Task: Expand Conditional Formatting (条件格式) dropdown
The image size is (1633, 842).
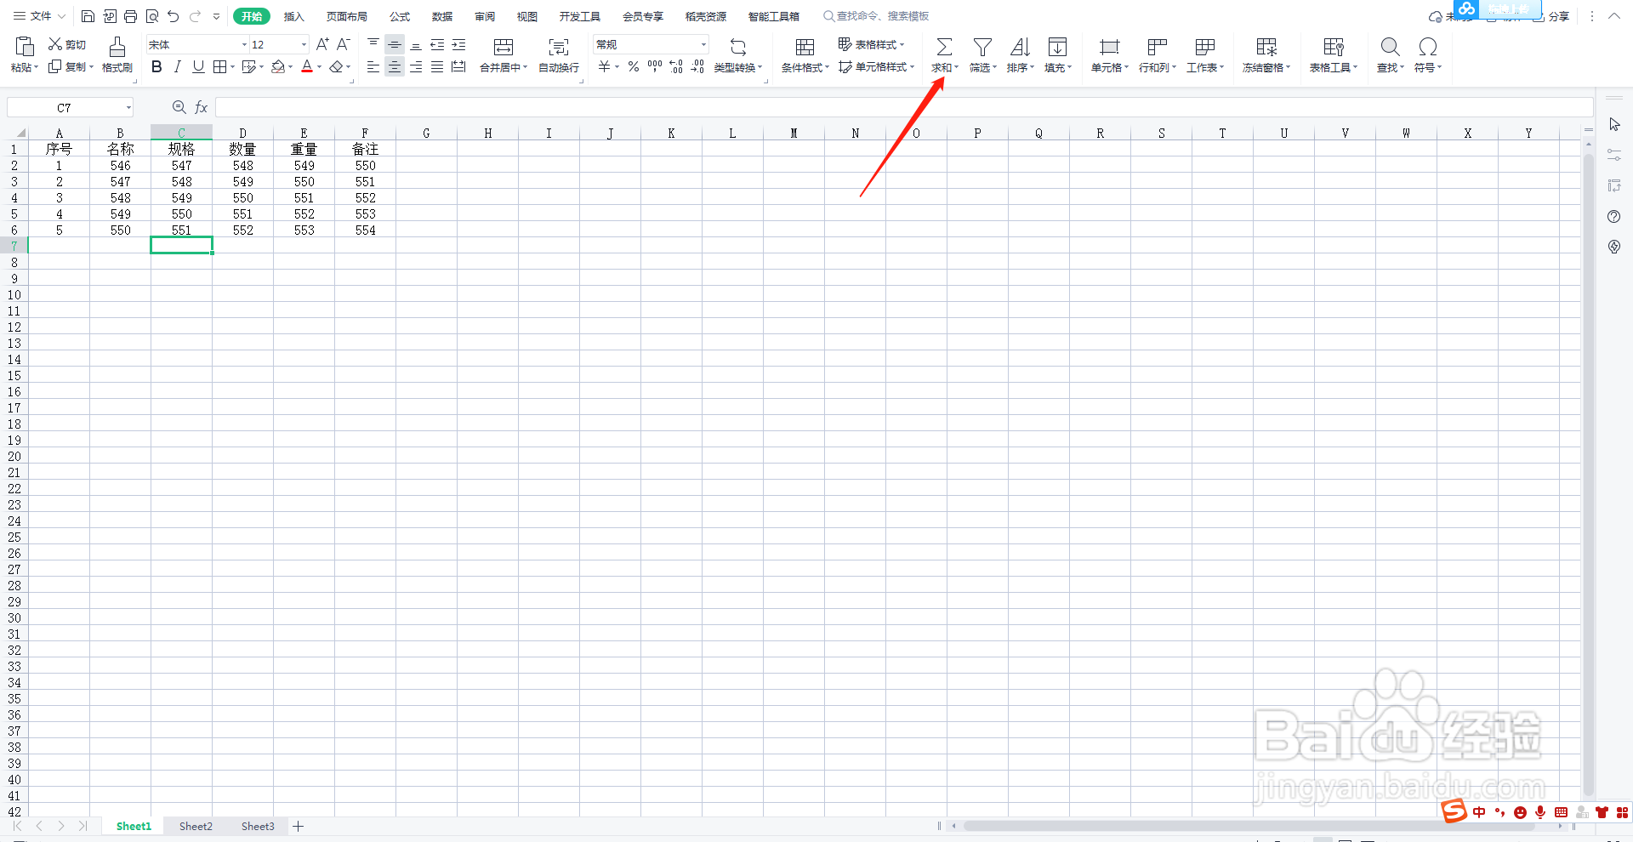Action: click(x=827, y=68)
